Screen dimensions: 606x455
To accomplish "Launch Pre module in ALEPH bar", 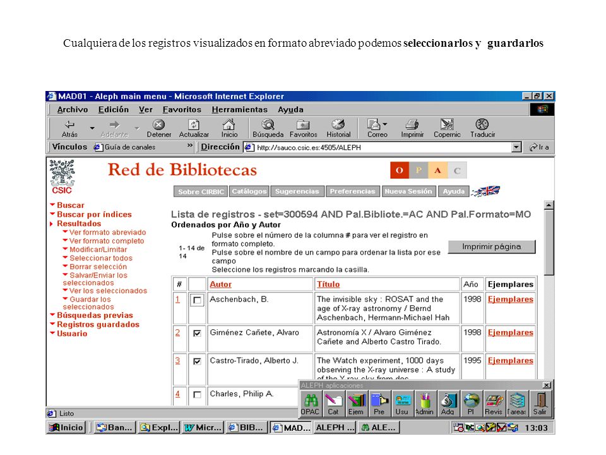I will 379,404.
